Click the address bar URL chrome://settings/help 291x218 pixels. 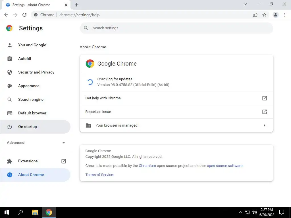pyautogui.click(x=80, y=15)
